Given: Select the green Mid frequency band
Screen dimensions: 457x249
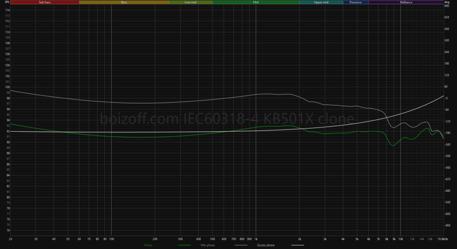Looking at the screenshot, I should (256, 2).
